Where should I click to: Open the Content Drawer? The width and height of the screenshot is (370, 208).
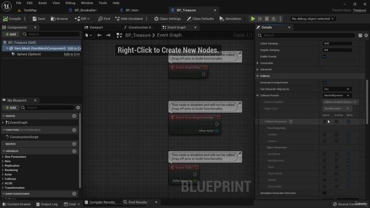coord(17,204)
